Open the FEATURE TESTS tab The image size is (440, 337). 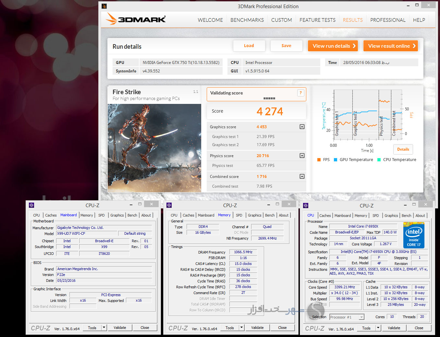[317, 20]
